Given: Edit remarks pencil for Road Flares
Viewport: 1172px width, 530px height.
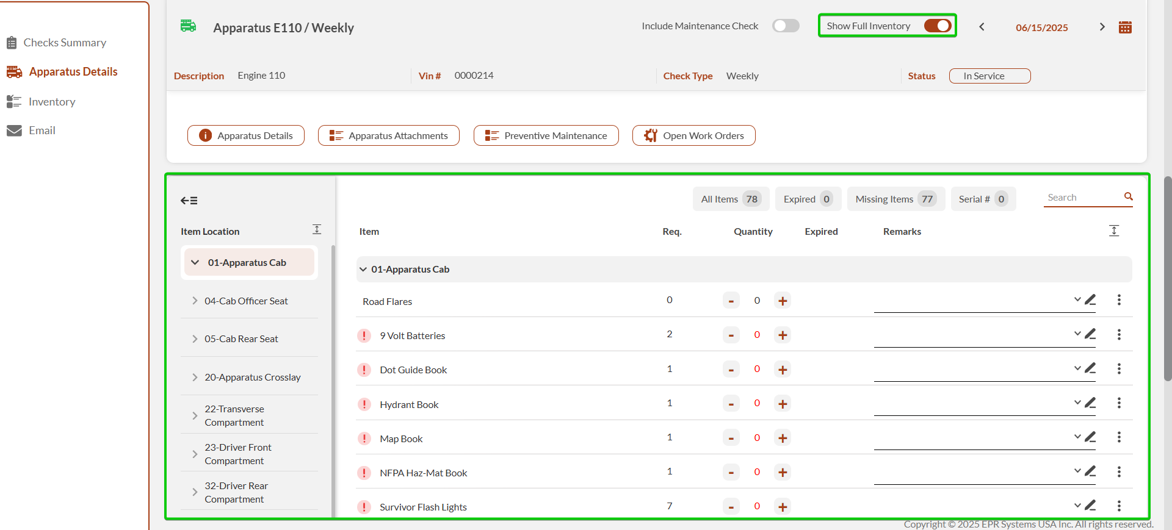Looking at the screenshot, I should point(1090,299).
